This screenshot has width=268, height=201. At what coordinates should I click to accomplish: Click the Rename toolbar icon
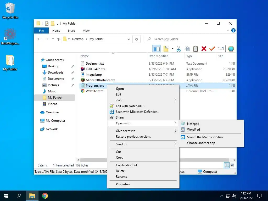tap(220, 49)
